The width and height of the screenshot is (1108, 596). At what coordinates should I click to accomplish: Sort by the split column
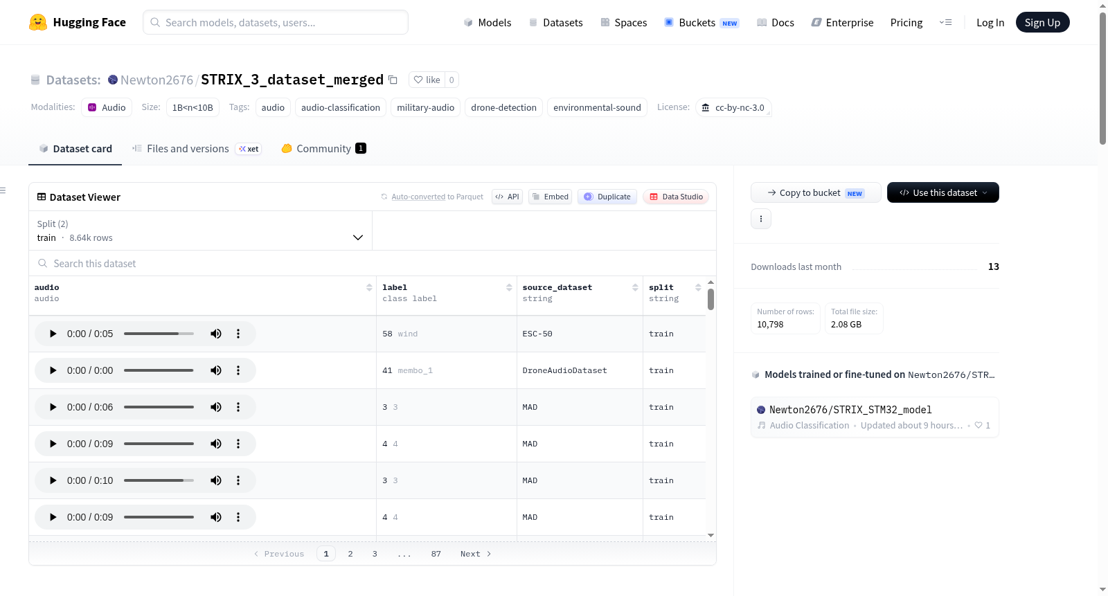click(x=698, y=287)
